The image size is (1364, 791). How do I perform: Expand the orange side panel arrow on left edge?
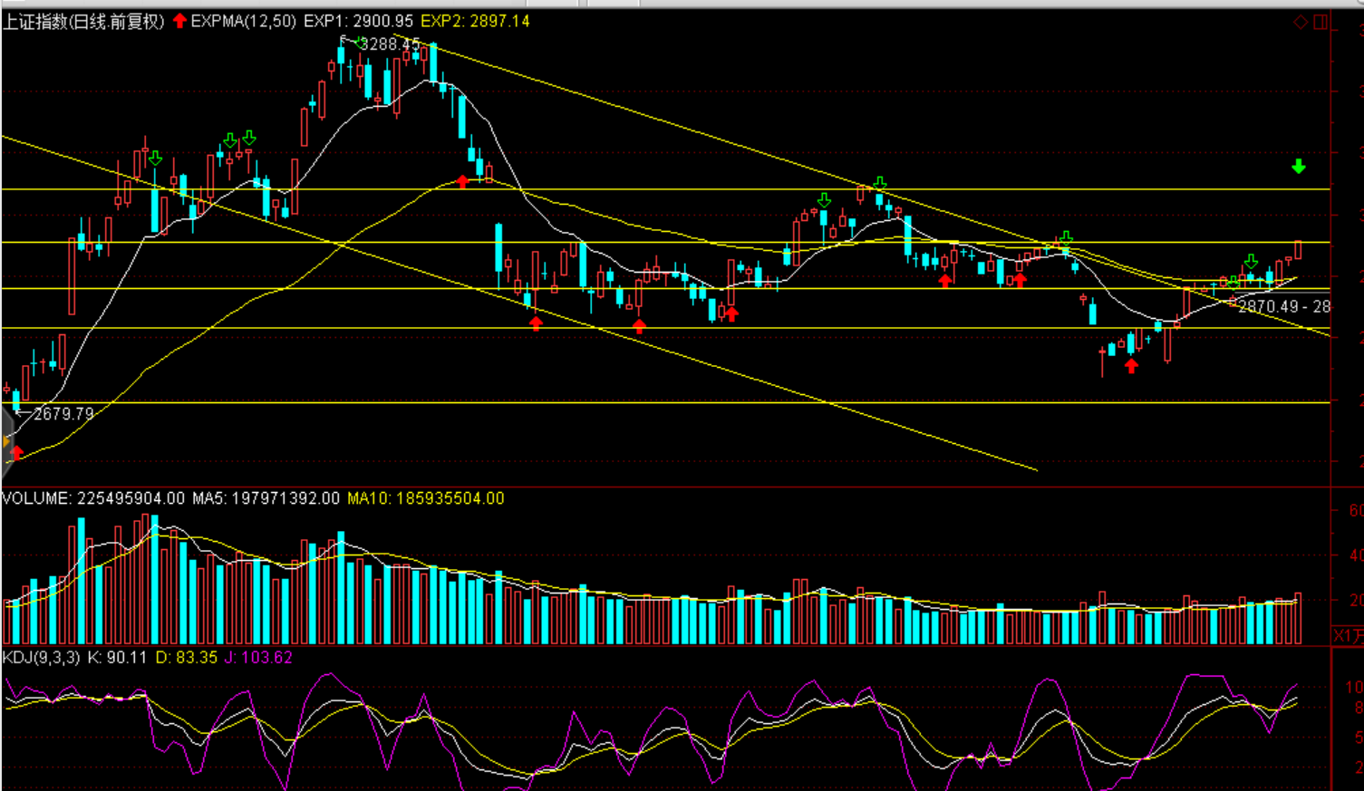click(x=6, y=442)
